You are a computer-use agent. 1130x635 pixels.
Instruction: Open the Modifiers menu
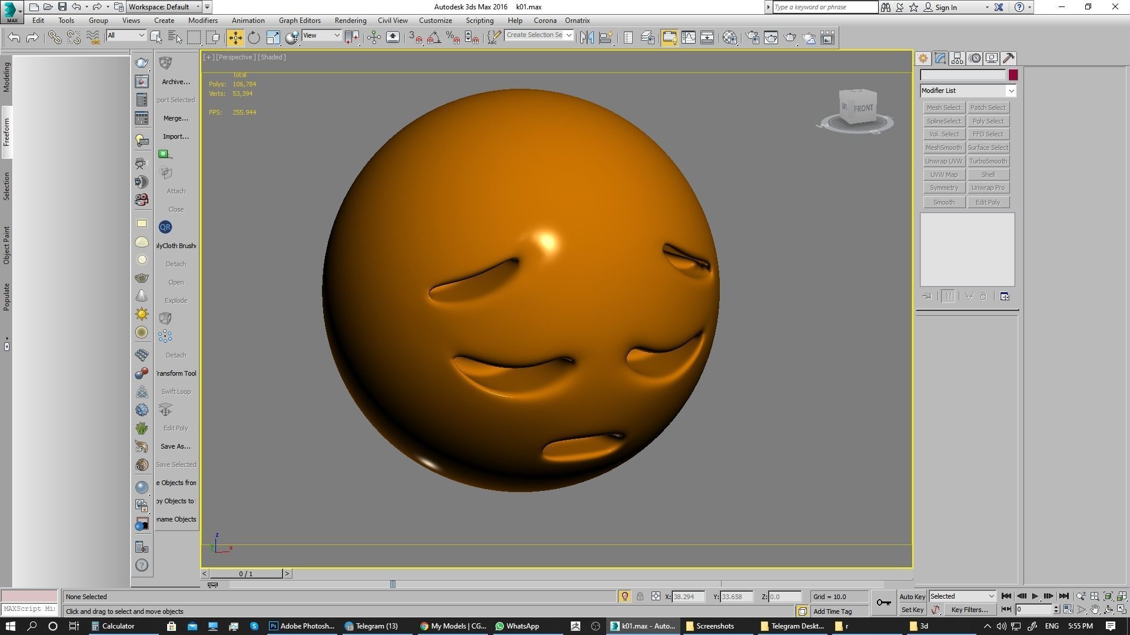[203, 21]
